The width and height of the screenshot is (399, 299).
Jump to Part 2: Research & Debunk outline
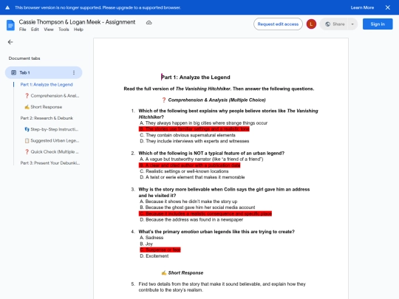point(47,118)
